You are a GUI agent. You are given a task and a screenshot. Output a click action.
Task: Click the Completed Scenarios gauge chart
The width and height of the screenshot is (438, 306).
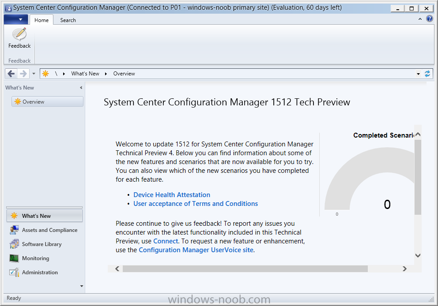[x=369, y=179]
